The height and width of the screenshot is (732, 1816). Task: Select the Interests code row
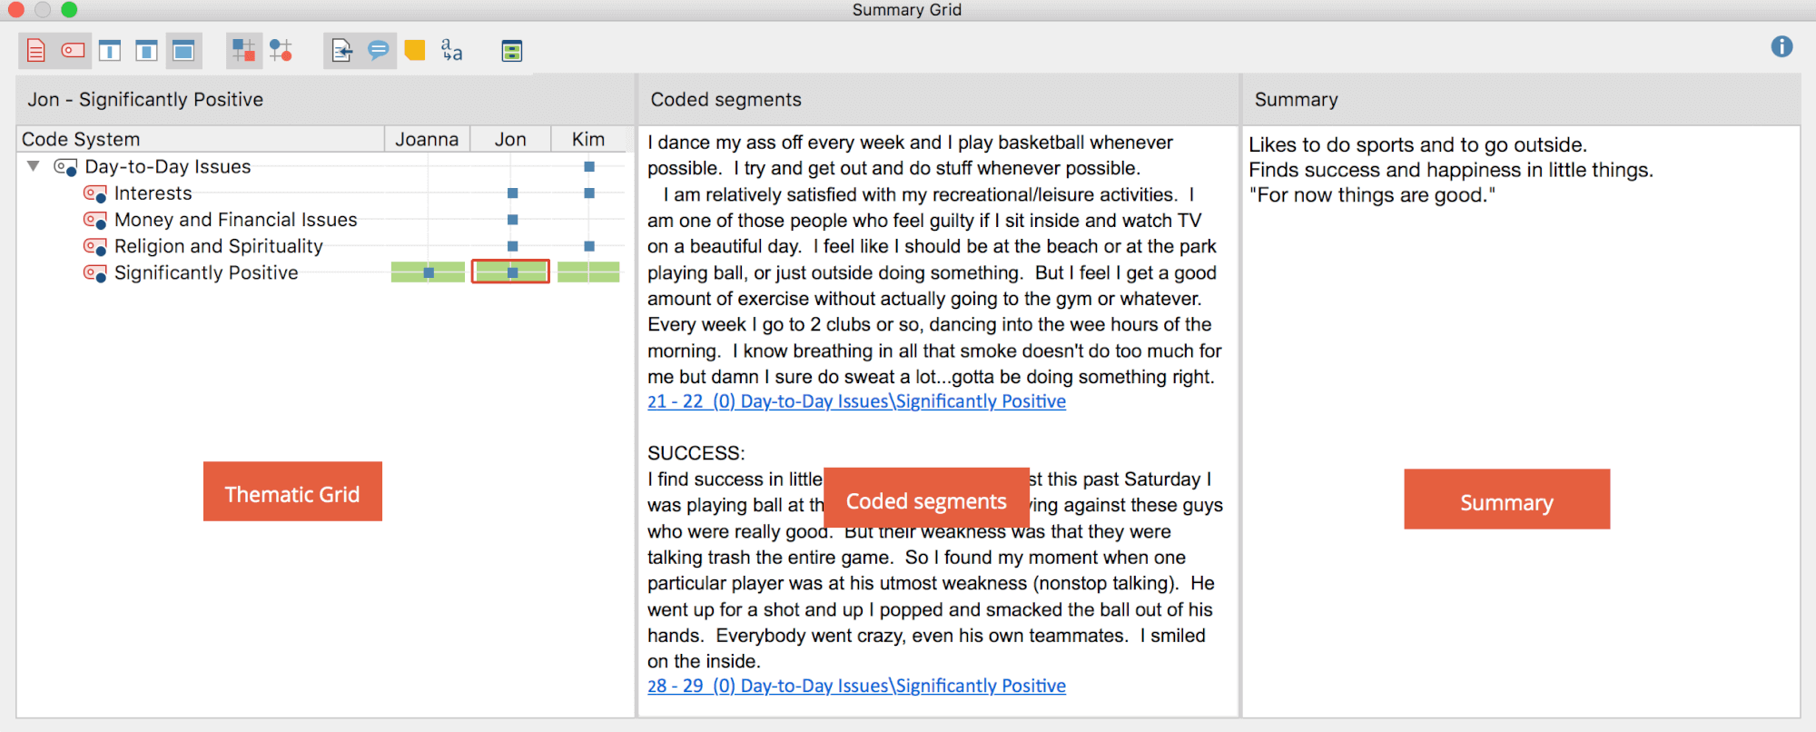coord(153,193)
